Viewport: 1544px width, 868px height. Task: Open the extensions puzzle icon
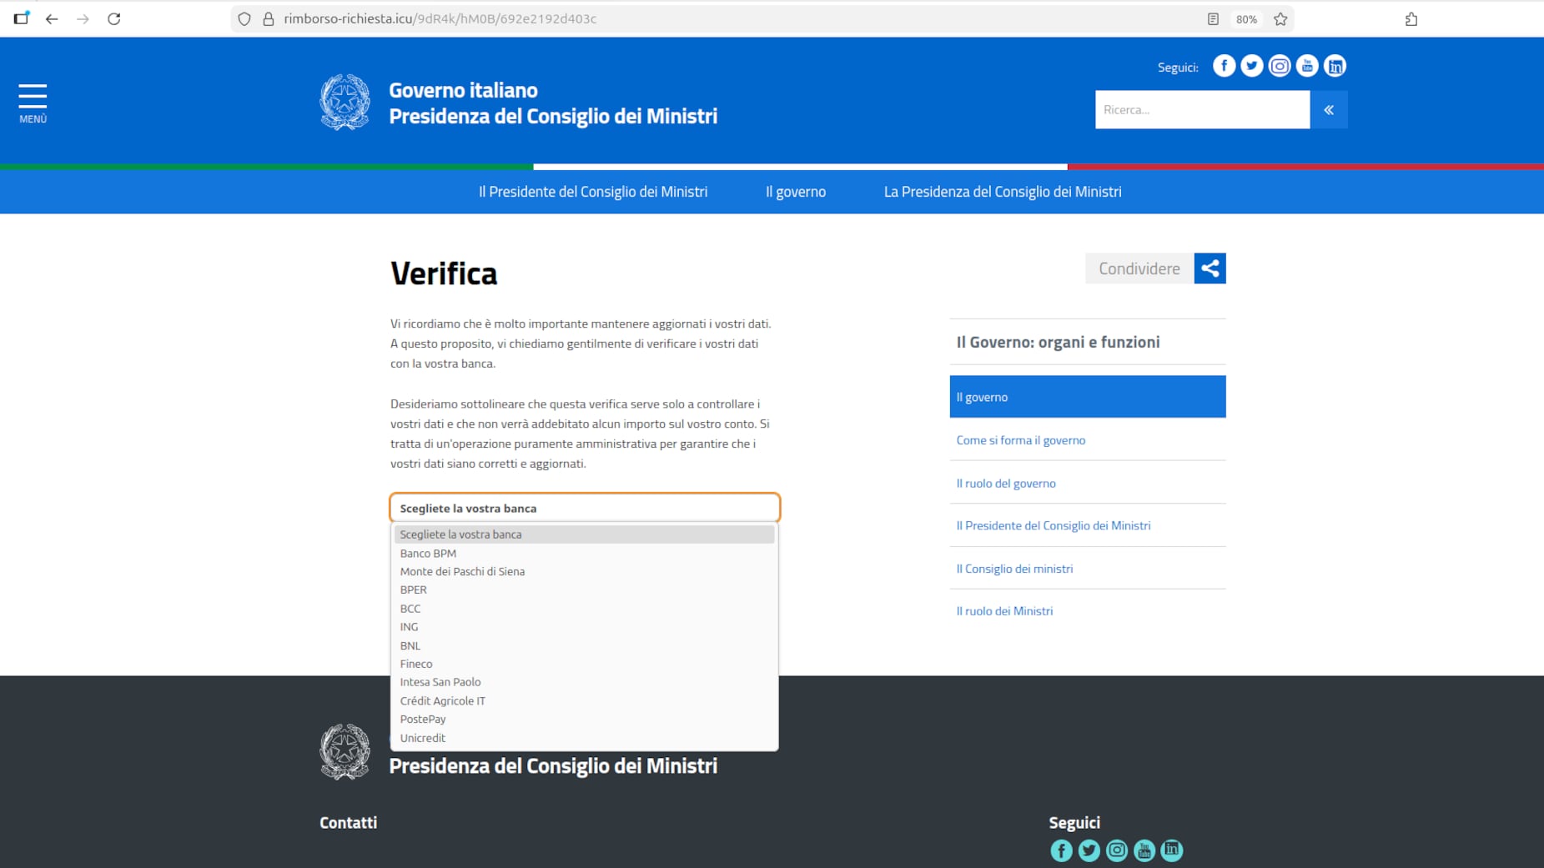pos(1411,18)
